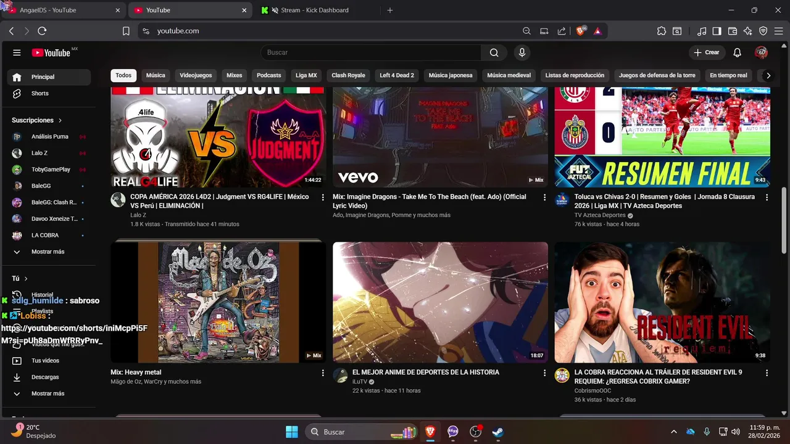Show more filter chips with right arrow
Viewport: 790px width, 444px height.
pos(768,75)
